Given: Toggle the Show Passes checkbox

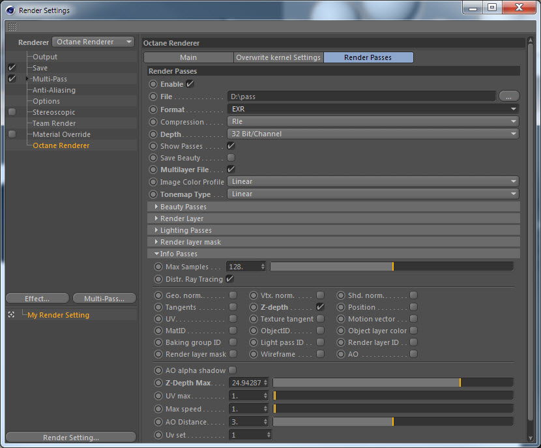Looking at the screenshot, I should [x=231, y=145].
